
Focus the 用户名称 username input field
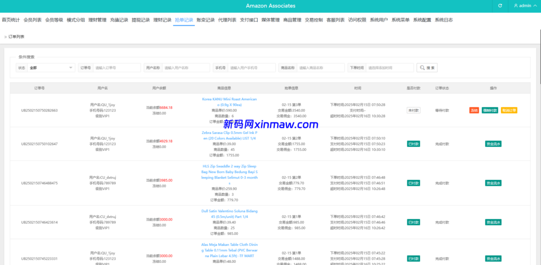tap(186, 68)
